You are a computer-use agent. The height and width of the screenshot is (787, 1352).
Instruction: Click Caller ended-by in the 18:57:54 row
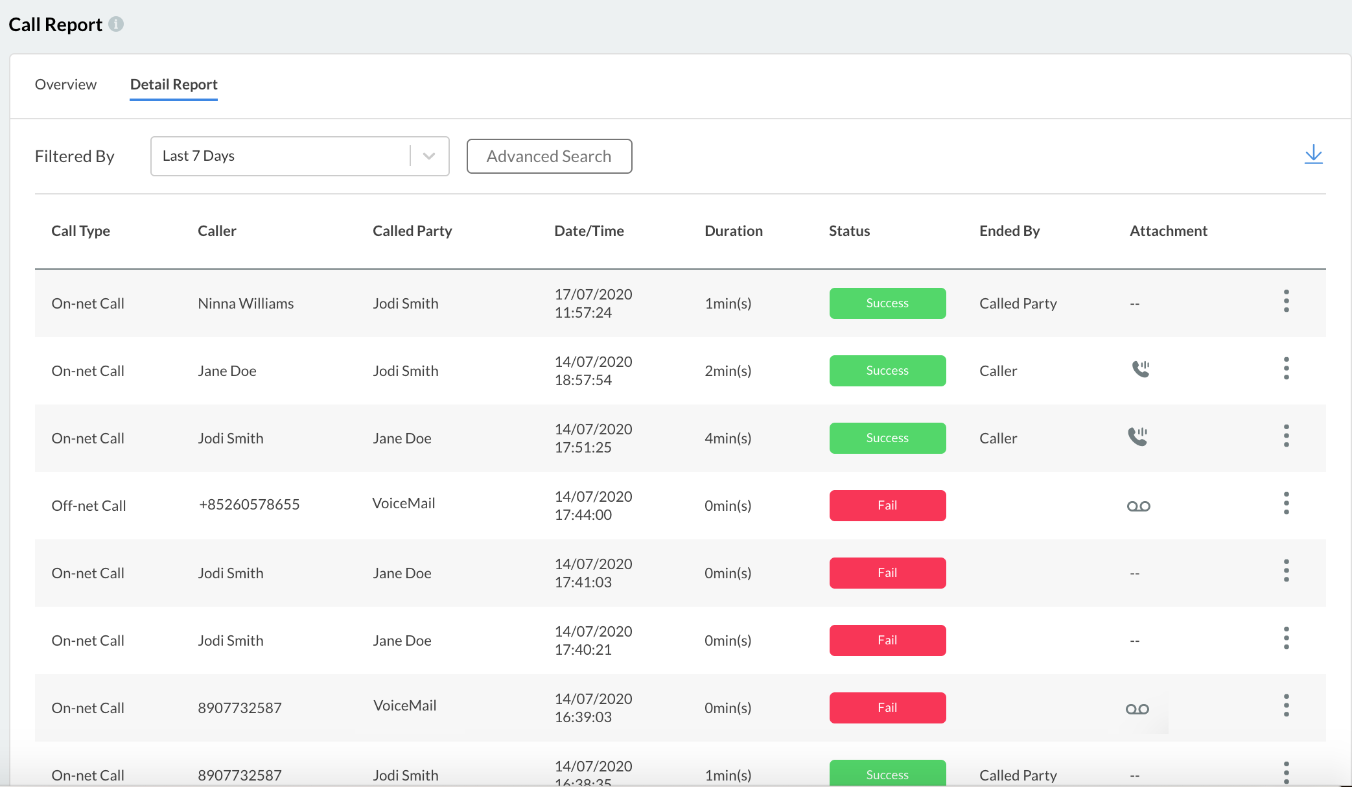tap(998, 371)
